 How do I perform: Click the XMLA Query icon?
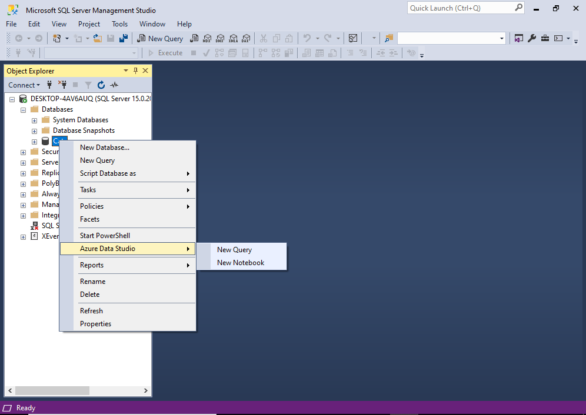coord(233,38)
